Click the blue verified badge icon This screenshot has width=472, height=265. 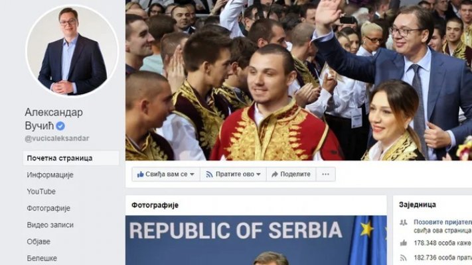click(60, 126)
